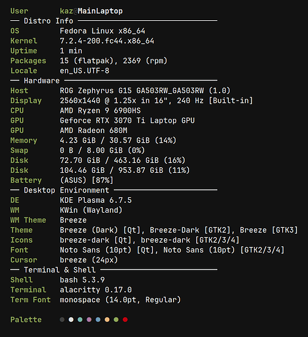Viewport: 308px width, 337px height.
Task: Click the kernel version 7.2.4-200.fc44.x86_64 text
Action: click(107, 41)
